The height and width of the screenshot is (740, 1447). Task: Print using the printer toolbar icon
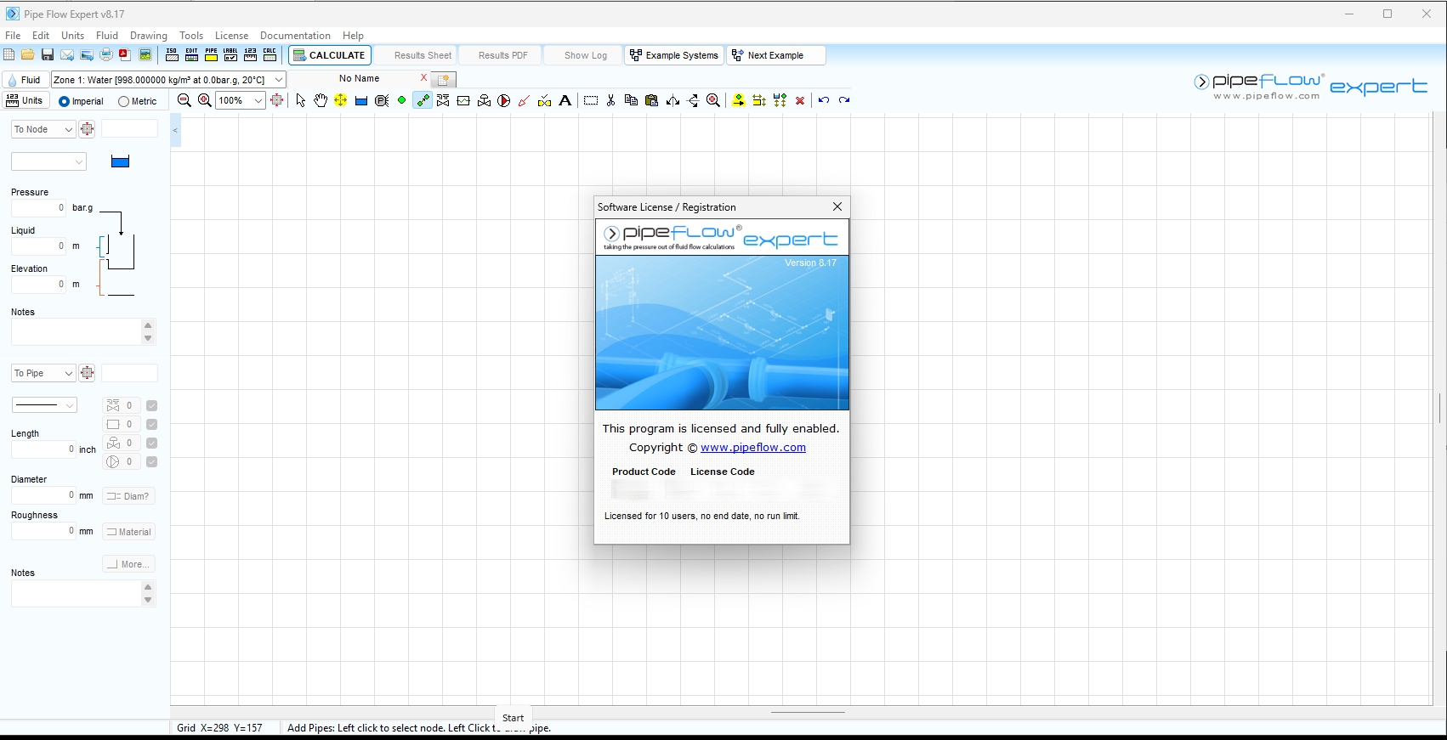106,55
